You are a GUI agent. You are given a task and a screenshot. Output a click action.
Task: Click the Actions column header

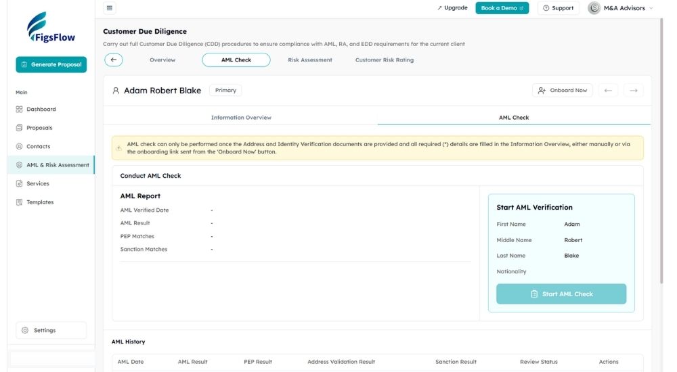click(x=609, y=362)
